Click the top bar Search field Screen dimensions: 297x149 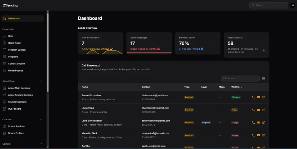269,5
